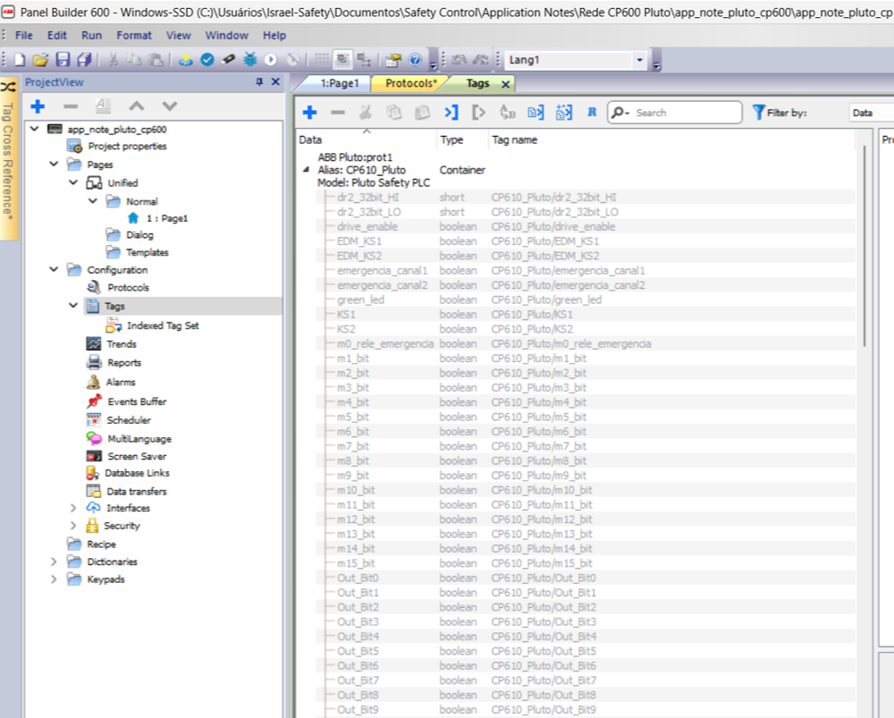Open Alarms in the project tree

121,382
